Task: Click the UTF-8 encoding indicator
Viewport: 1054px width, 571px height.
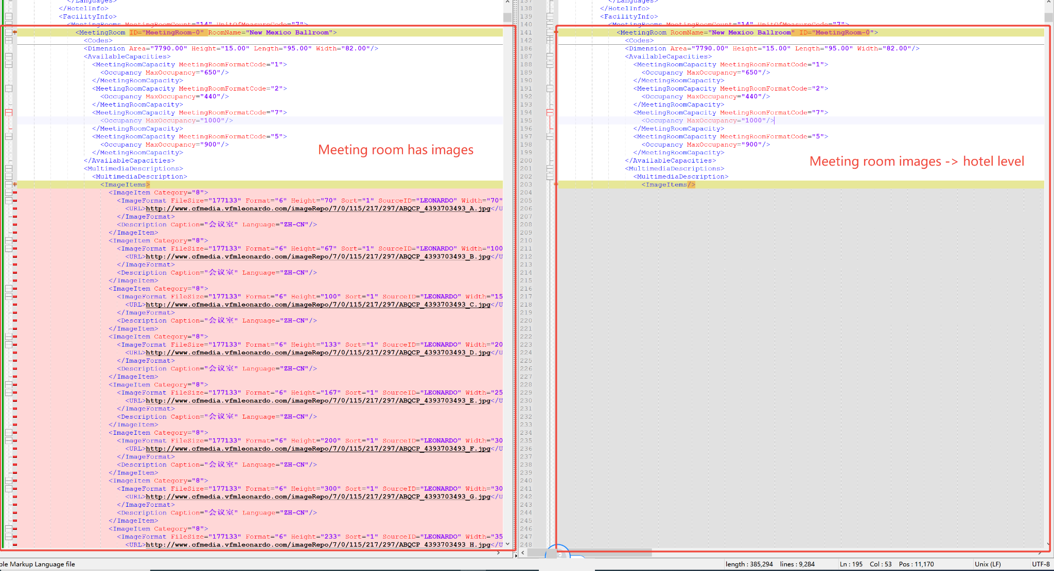Action: tap(1040, 564)
